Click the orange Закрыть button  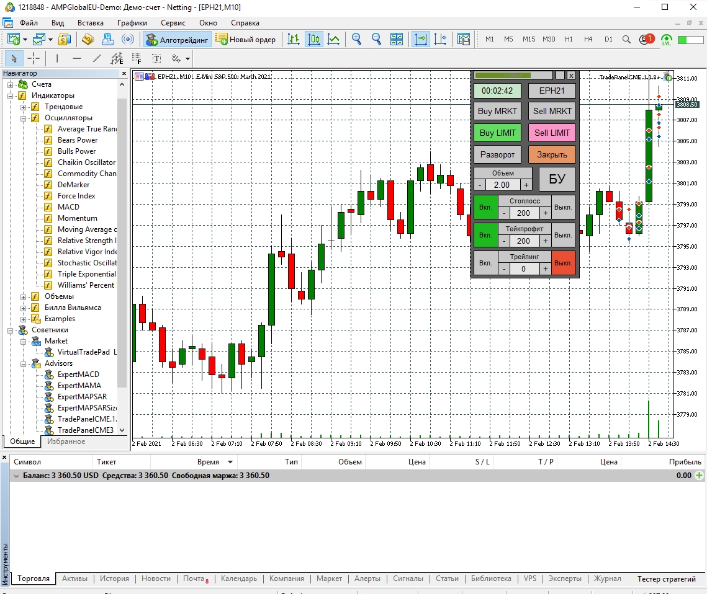[552, 154]
